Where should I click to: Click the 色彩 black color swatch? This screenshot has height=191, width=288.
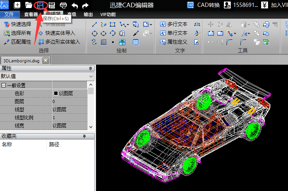point(56,93)
